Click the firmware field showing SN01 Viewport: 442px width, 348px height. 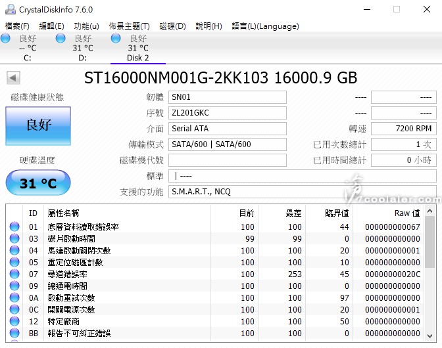point(228,97)
